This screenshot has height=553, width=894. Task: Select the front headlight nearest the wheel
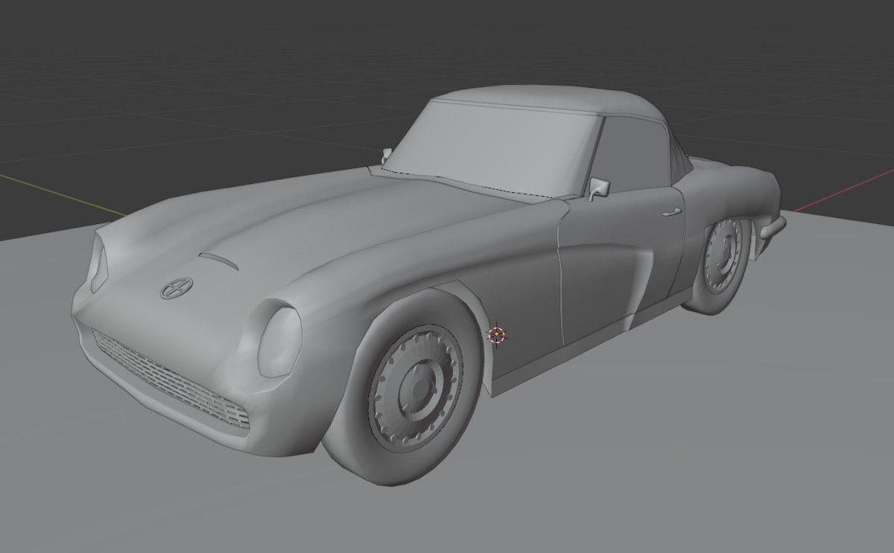pyautogui.click(x=279, y=342)
